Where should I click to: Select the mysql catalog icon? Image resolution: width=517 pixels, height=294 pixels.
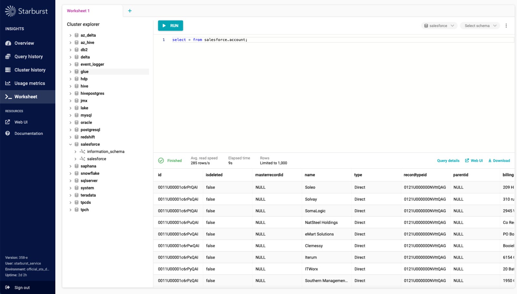[77, 115]
